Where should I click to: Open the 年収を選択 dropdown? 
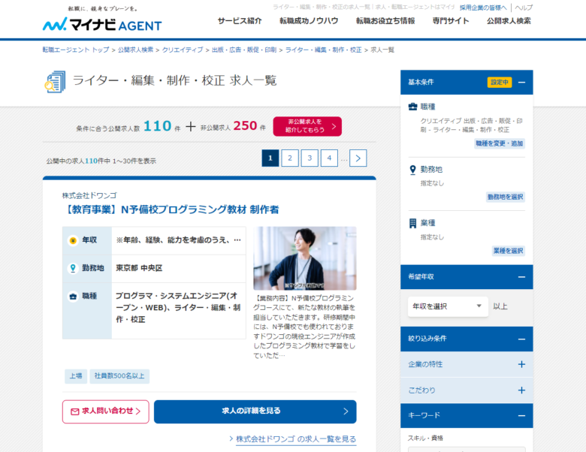(448, 306)
